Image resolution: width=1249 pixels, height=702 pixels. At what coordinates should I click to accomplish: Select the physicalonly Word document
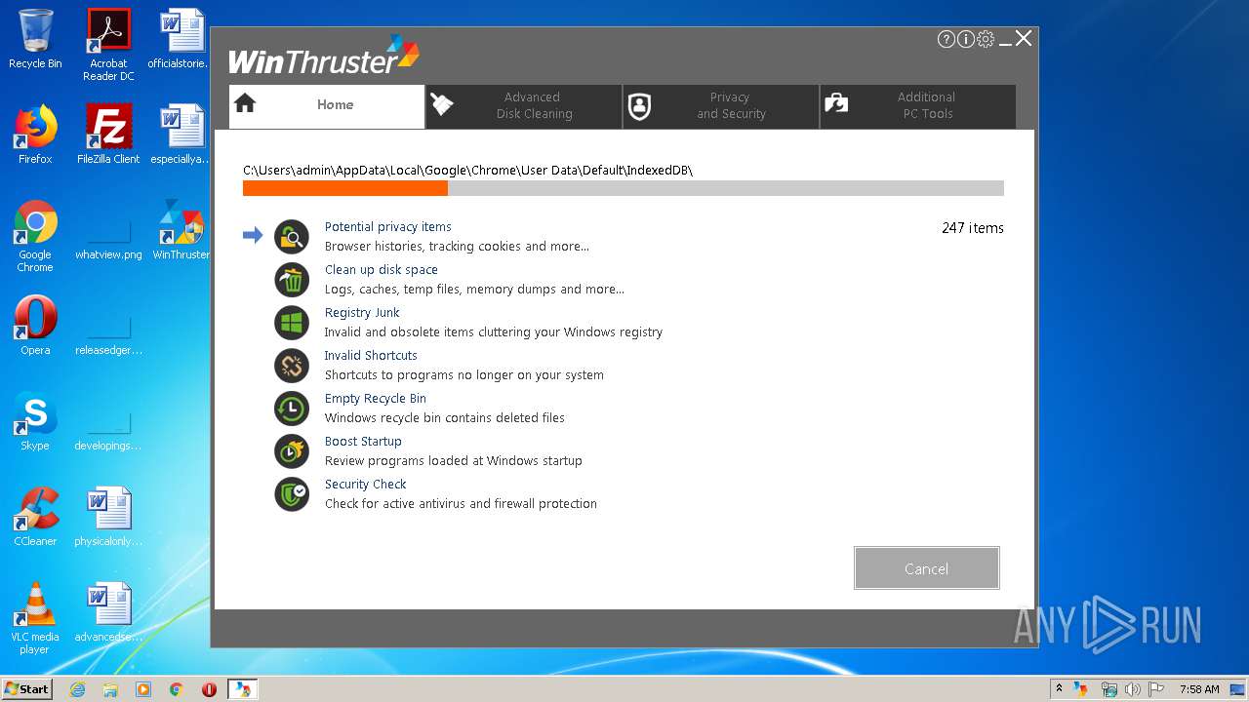point(108,517)
